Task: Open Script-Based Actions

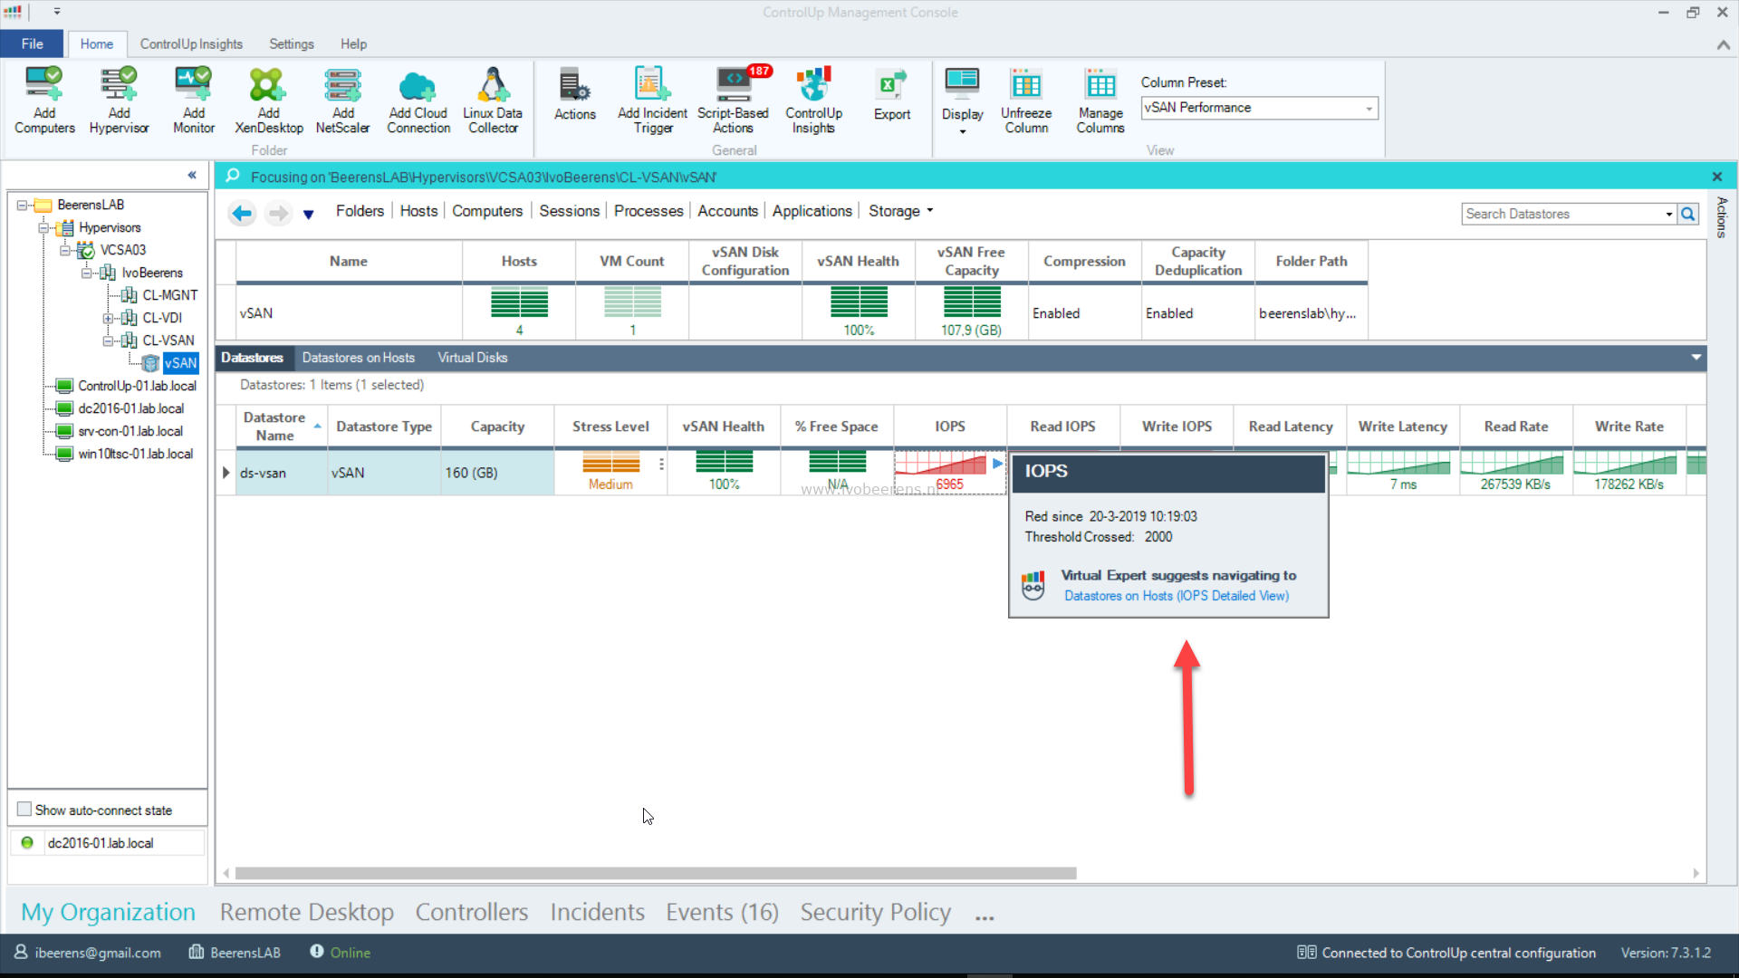Action: (733, 101)
